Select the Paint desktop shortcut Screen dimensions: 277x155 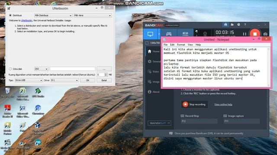(x=23, y=127)
